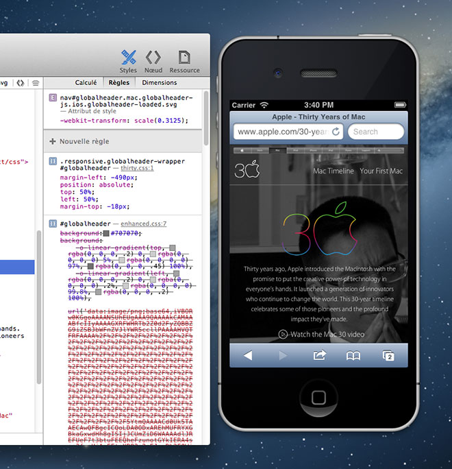Tap the www.apple.com/30-year address field
Image resolution: width=452 pixels, height=469 pixels.
(288, 132)
